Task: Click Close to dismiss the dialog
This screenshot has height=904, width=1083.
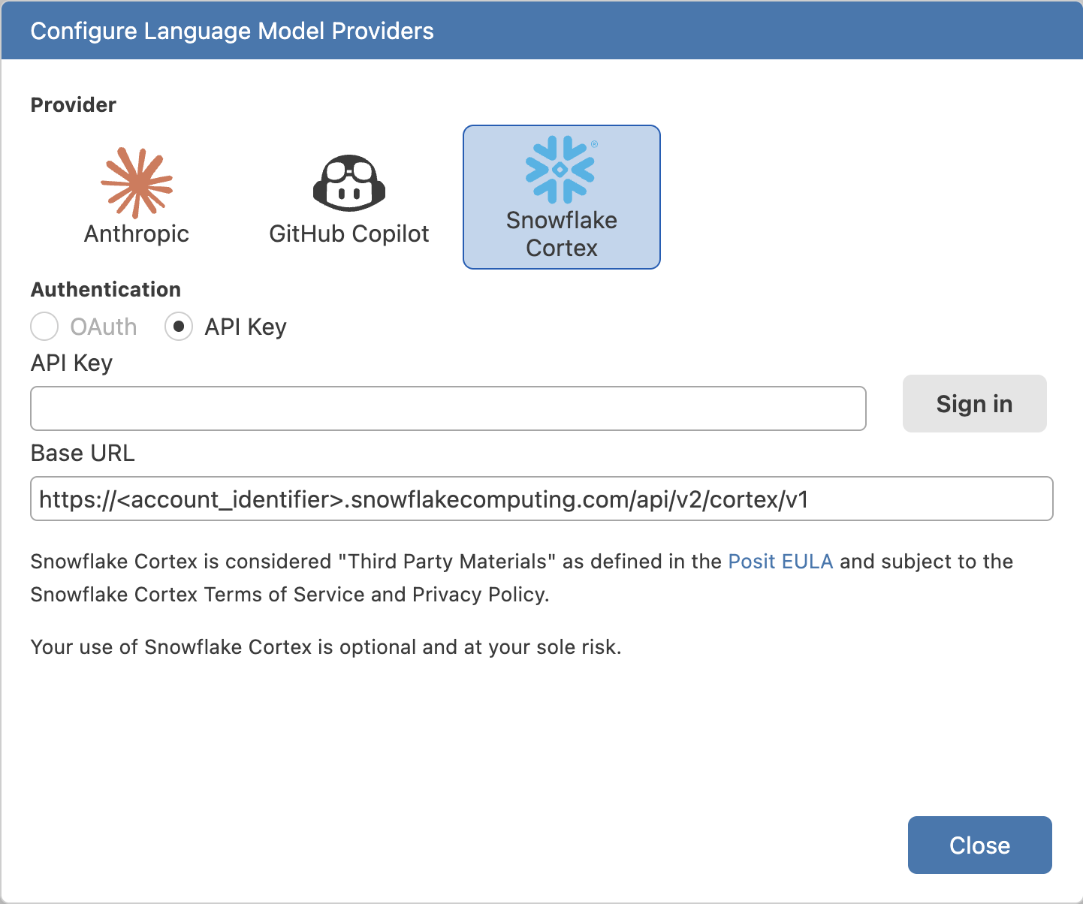Action: pyautogui.click(x=979, y=845)
